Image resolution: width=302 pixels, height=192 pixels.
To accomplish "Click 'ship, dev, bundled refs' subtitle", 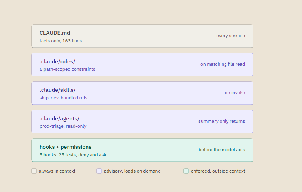I will point(63,98).
